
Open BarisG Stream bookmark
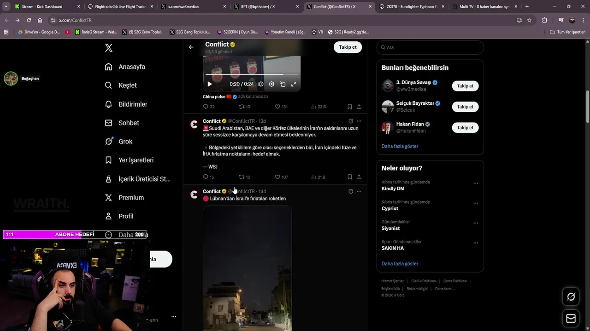click(95, 32)
